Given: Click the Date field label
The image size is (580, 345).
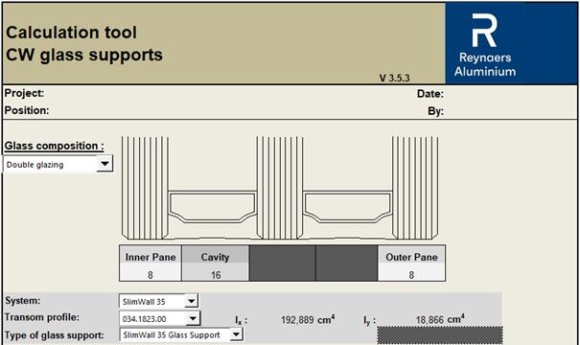Looking at the screenshot, I should click(430, 94).
